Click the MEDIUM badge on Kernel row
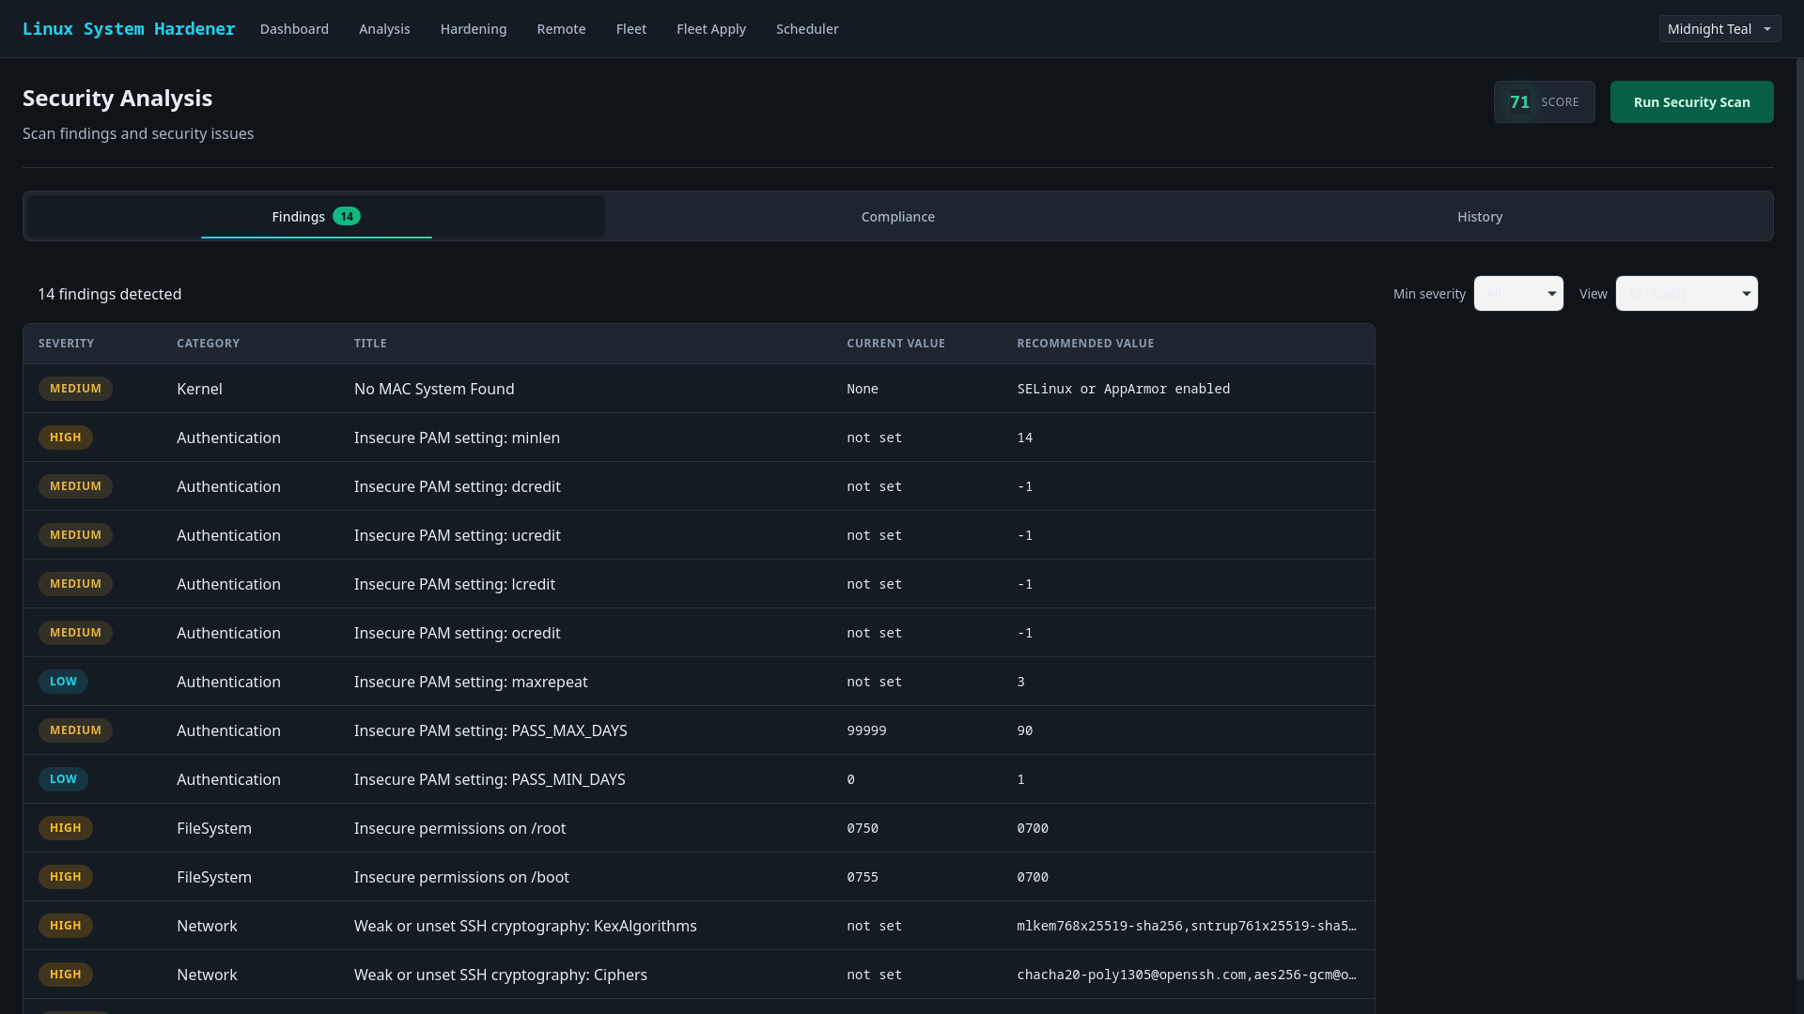The width and height of the screenshot is (1804, 1014). [x=75, y=389]
